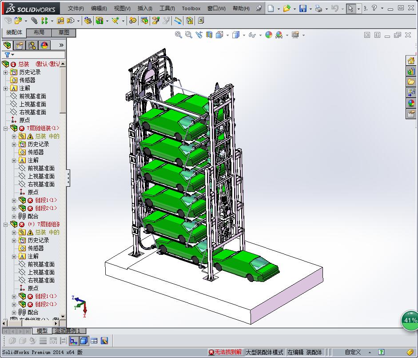The height and width of the screenshot is (358, 418).
Task: Open the 编辑(E) menu
Action: (99, 8)
